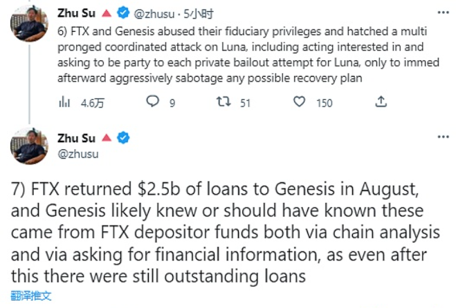Image resolution: width=456 pixels, height=308 pixels.
Task: Click the retweet icon with 51 retweets
Action: point(224,102)
